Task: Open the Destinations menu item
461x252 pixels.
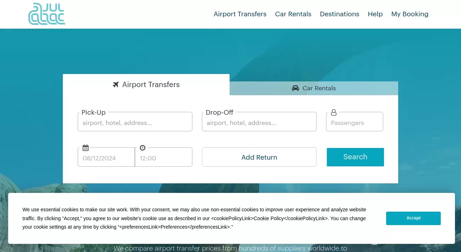Action: [339, 14]
